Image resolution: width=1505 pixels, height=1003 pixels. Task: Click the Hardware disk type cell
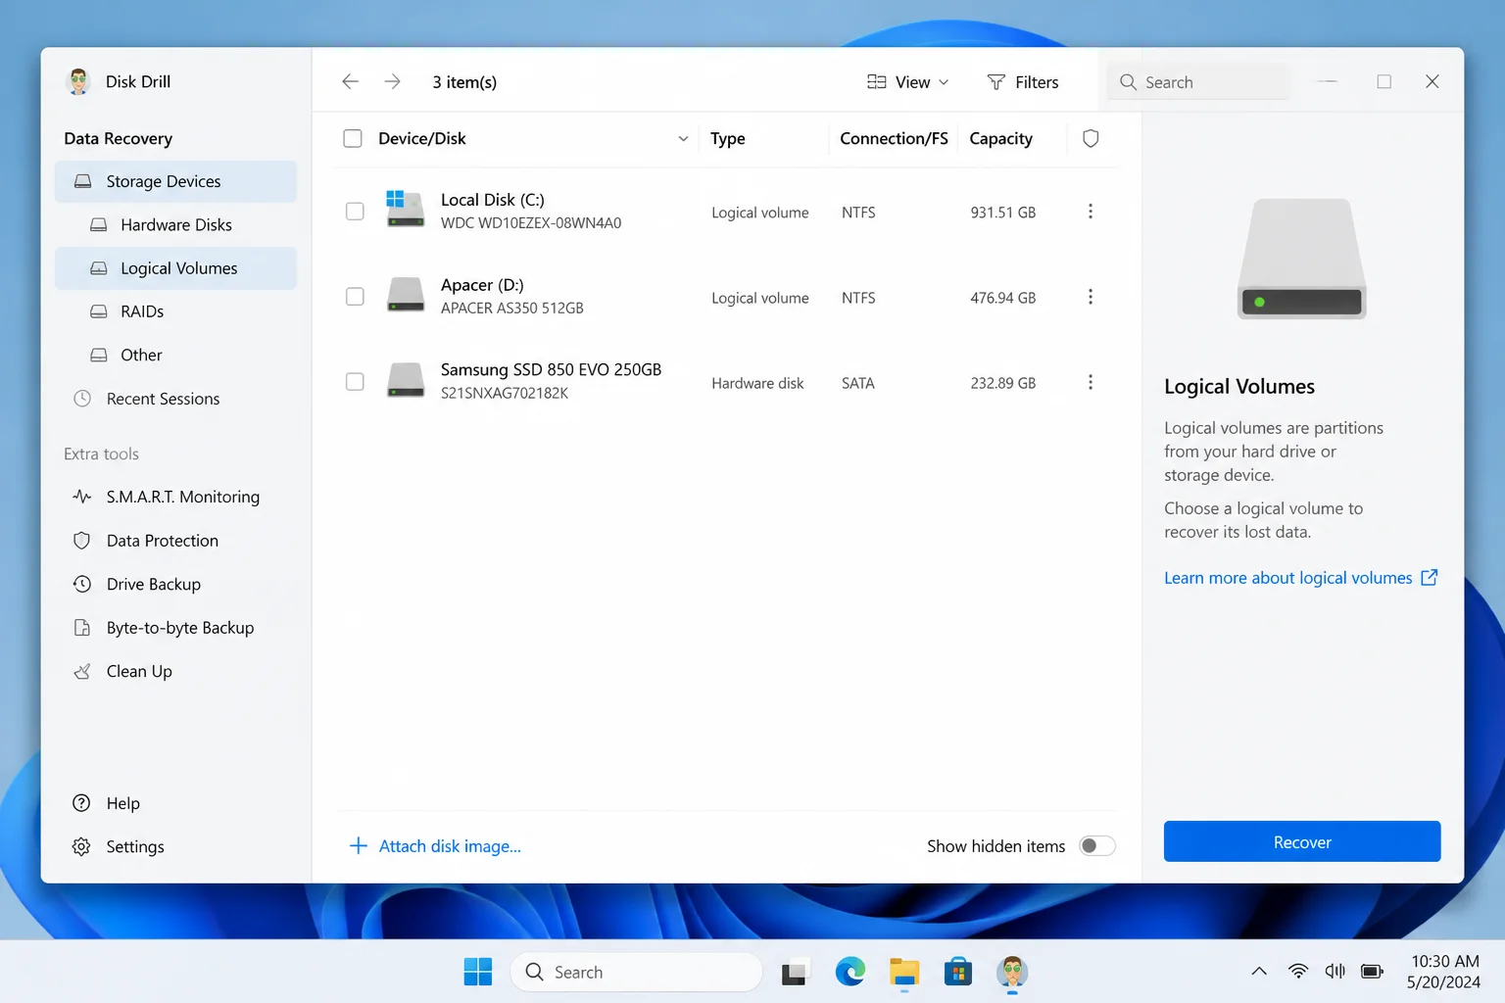pos(757,383)
